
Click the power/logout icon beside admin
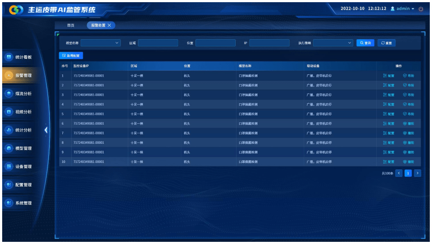[421, 9]
